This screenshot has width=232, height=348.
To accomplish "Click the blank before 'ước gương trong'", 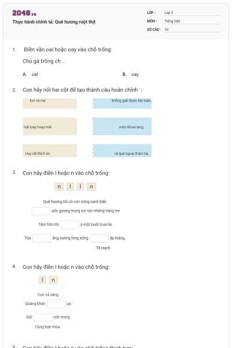I will pos(41,211).
